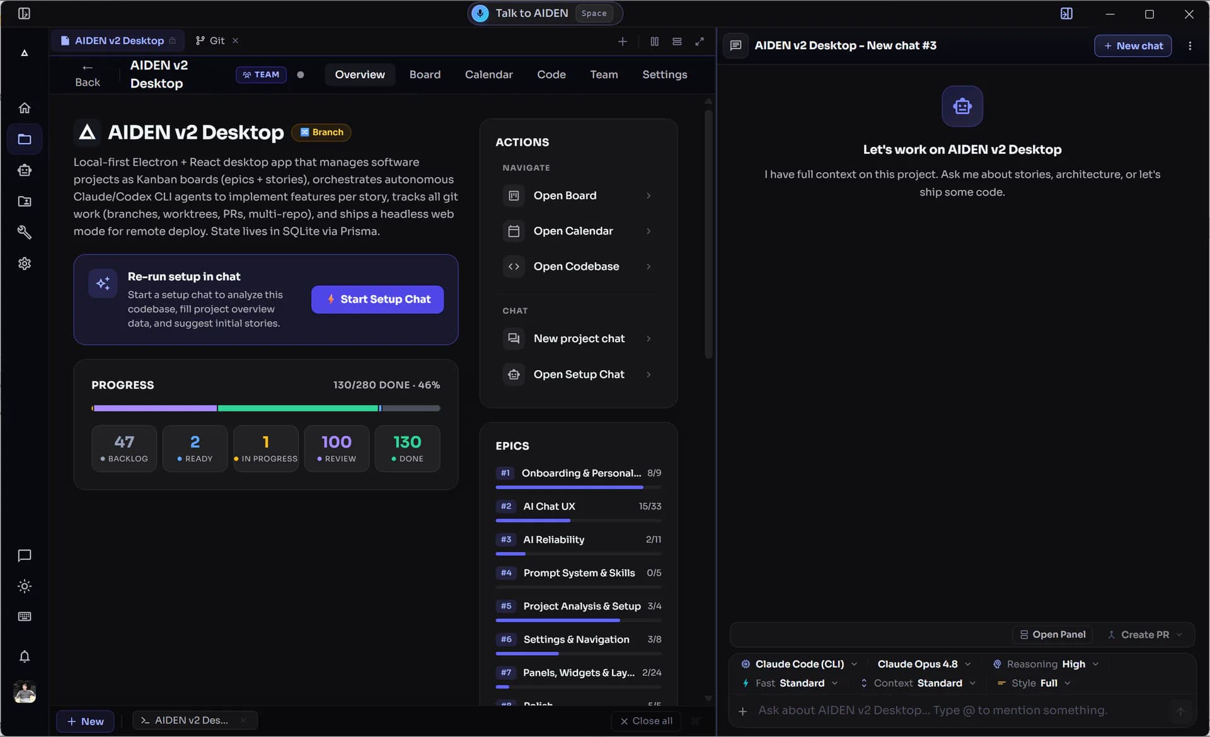Toggle the right chat panel icon
This screenshot has height=737, width=1210.
point(1066,13)
